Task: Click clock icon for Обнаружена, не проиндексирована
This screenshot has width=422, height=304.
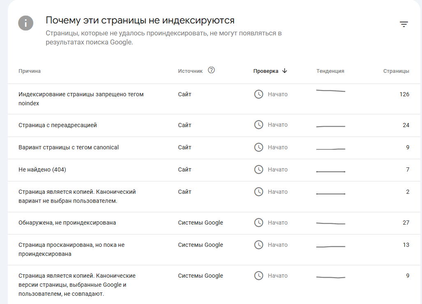Action: 259,223
